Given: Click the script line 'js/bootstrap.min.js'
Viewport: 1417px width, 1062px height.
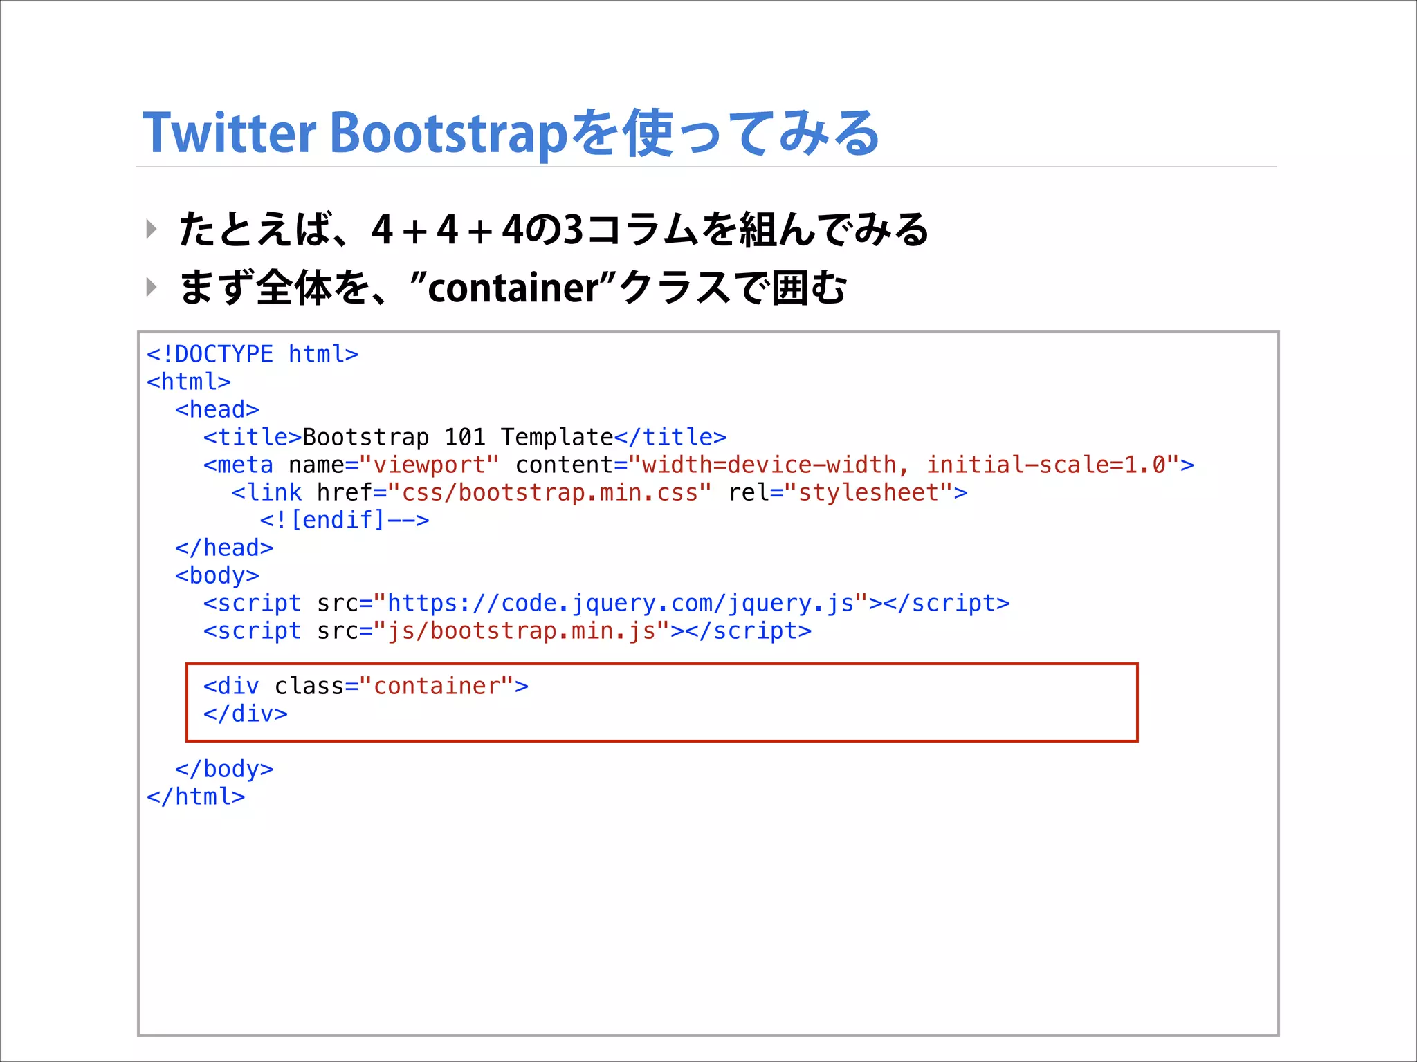Looking at the screenshot, I should pos(507,631).
